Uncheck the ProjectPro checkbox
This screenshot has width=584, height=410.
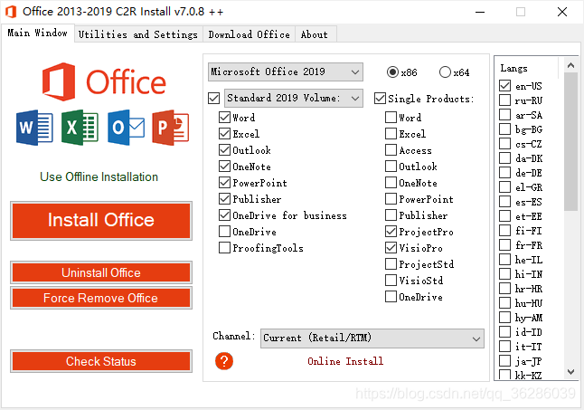391,232
